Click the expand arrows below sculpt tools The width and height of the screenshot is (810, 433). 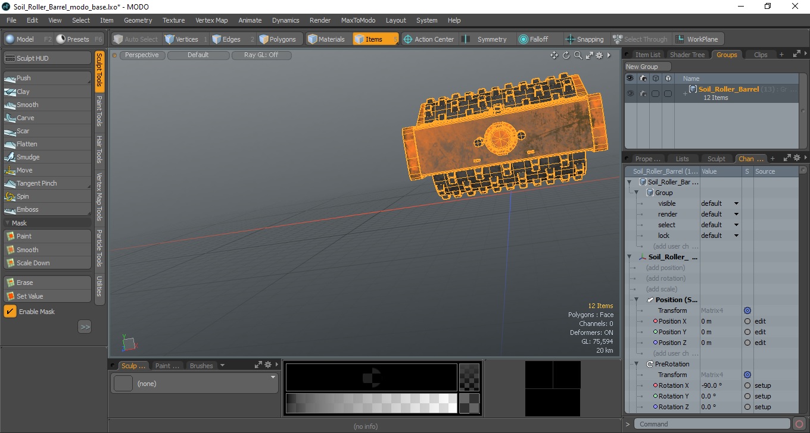tap(85, 327)
